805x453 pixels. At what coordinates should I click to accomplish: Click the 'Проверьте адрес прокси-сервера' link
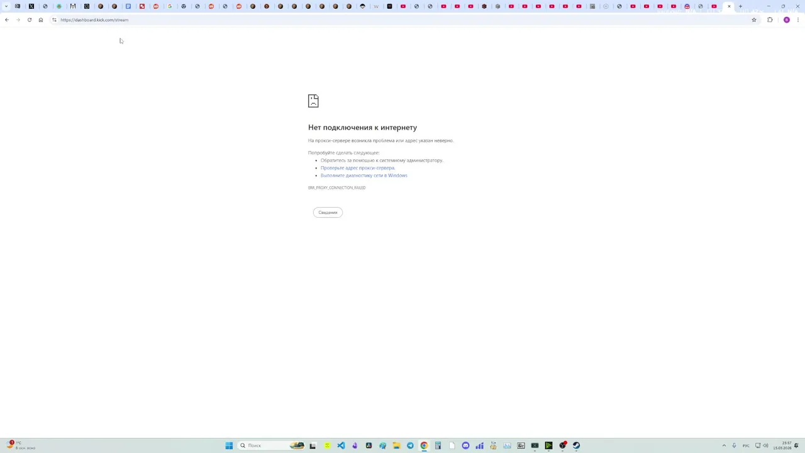358,168
